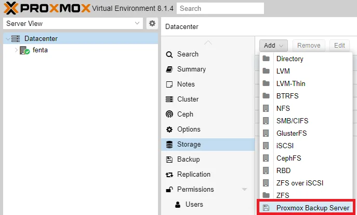Click the Replication arrows icon
This screenshot has width=357, height=215.
[x=169, y=175]
